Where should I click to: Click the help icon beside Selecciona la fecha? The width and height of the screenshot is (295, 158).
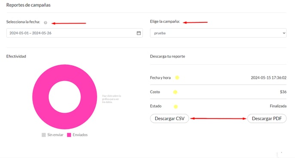click(x=45, y=23)
